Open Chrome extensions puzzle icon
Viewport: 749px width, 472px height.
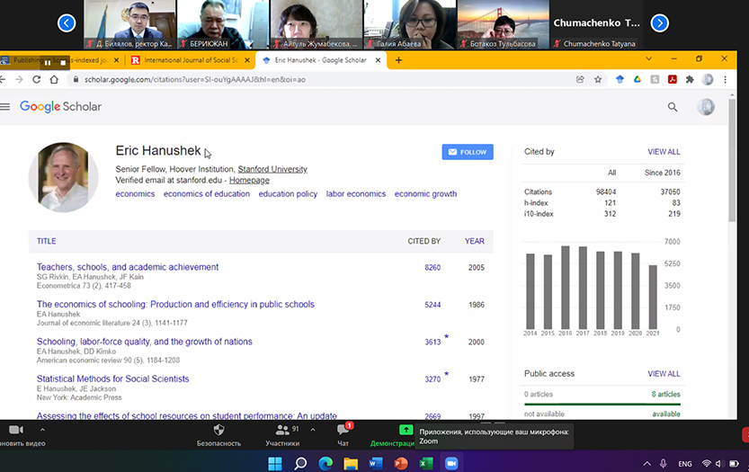click(690, 79)
